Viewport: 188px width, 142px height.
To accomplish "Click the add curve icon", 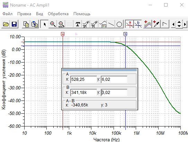I will click(148, 24).
